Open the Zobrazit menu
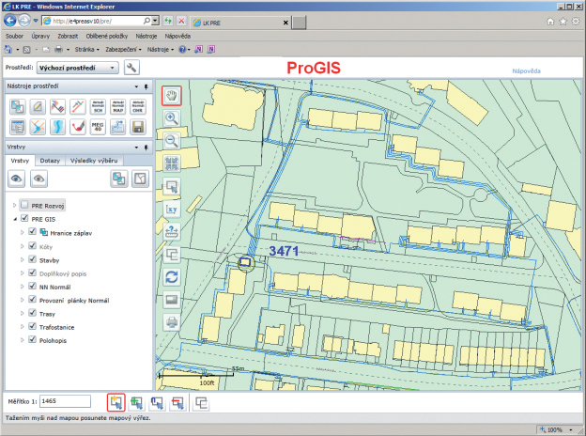 68,37
